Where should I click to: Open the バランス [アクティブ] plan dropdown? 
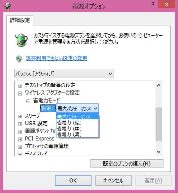[x=64, y=74]
